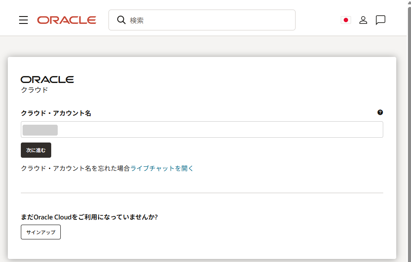Open the ライブチャットを開く link

coord(161,168)
